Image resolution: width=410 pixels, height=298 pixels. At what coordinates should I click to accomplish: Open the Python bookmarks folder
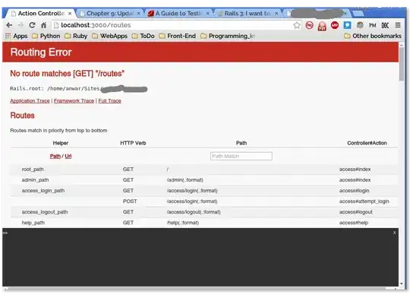click(46, 36)
